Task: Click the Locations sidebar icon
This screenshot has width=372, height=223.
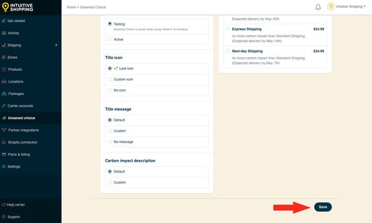Action: [x=4, y=82]
